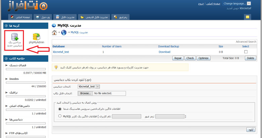Sort by Size column header

coord(221,46)
